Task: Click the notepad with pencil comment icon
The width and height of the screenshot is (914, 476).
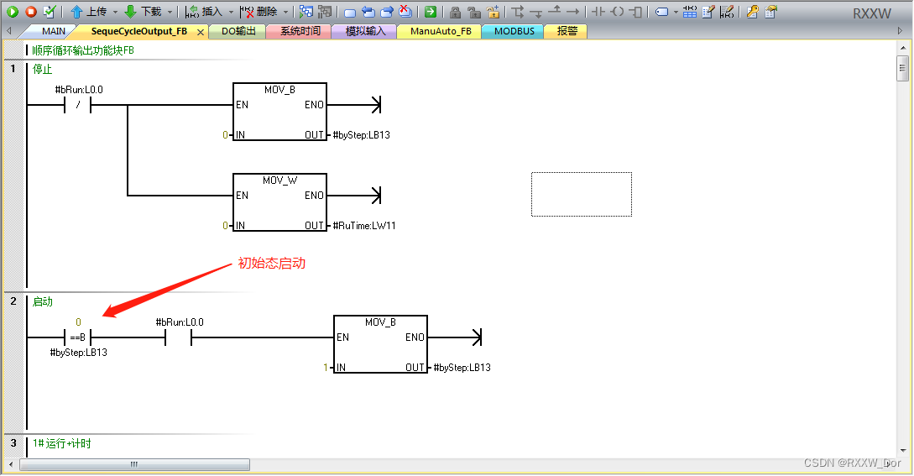Action: point(708,11)
